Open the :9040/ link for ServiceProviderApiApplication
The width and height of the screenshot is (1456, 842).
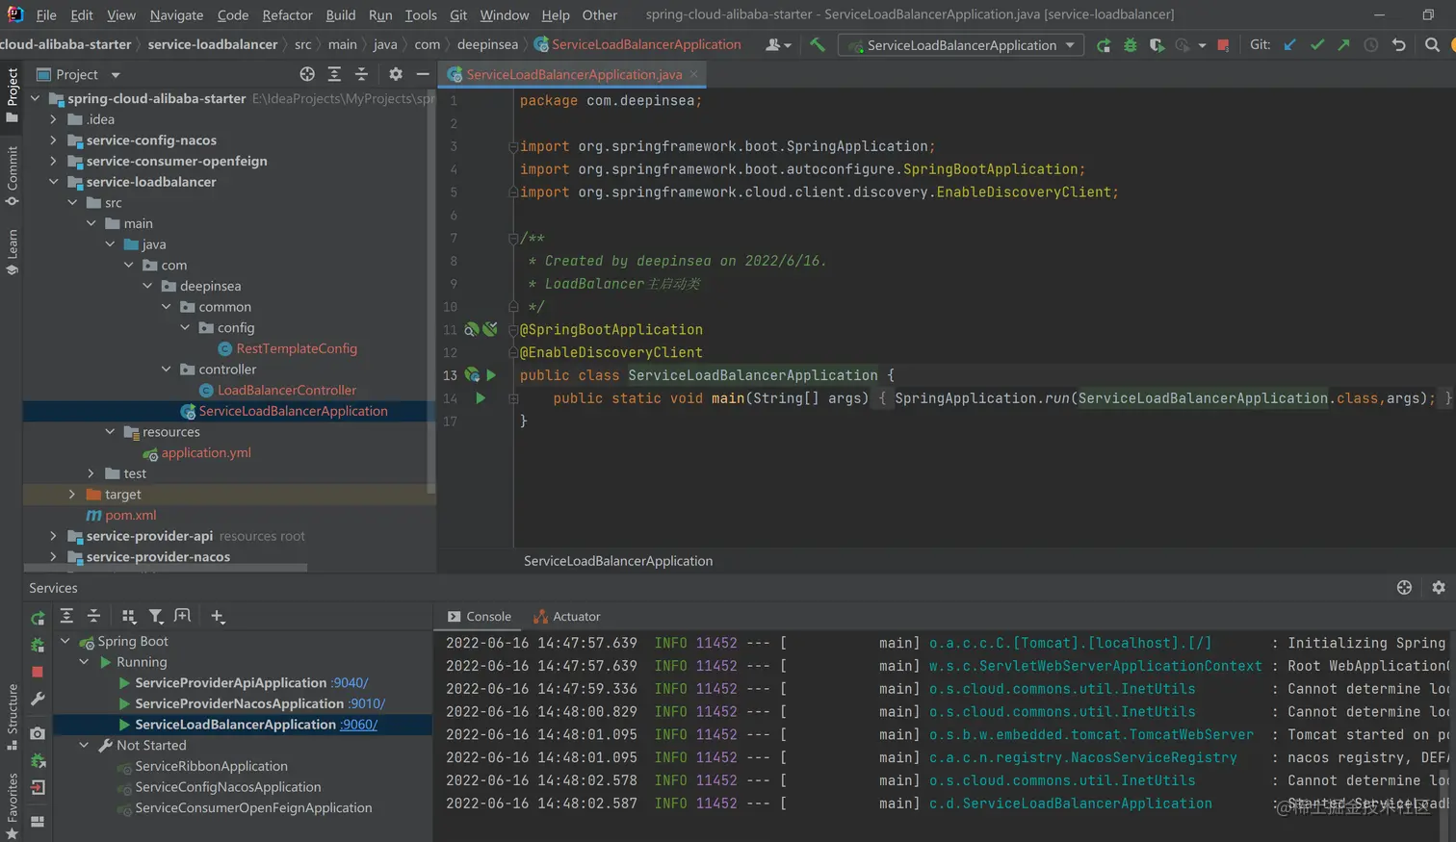click(350, 683)
